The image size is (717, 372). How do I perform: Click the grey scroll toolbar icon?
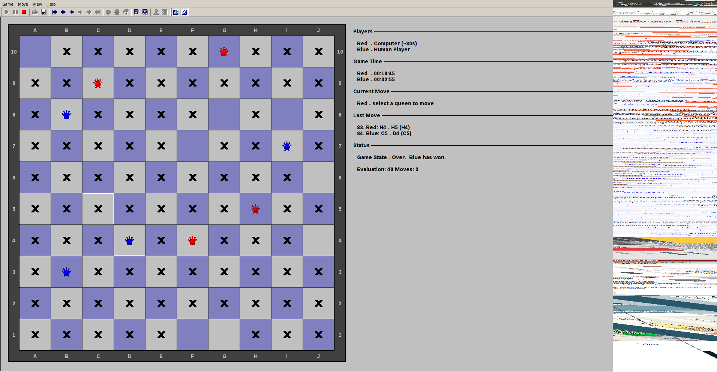point(126,12)
